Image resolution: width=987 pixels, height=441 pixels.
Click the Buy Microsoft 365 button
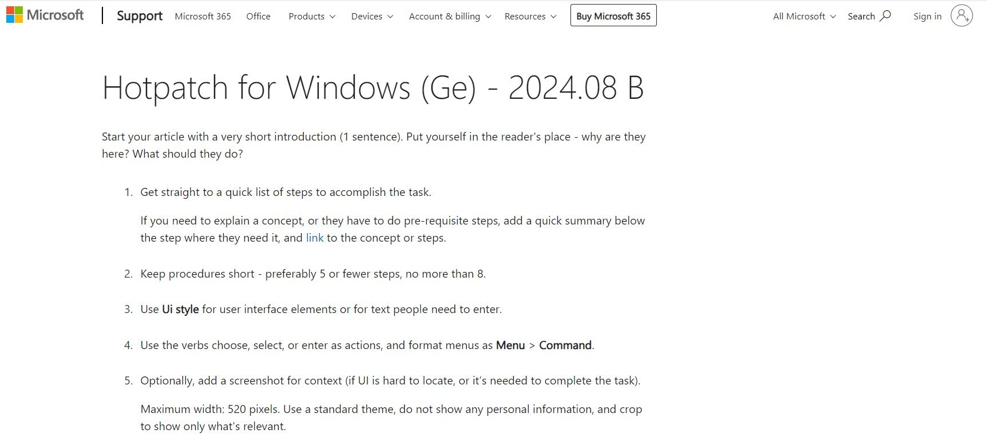click(x=613, y=15)
